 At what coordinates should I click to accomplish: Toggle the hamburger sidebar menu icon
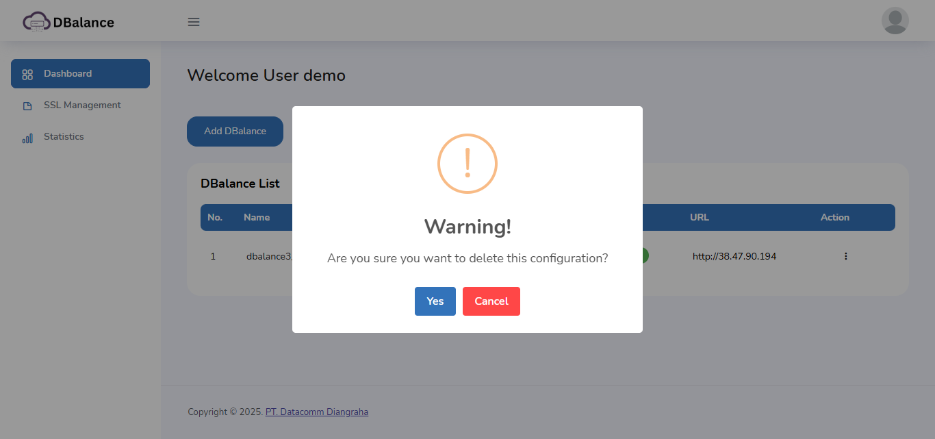coord(194,22)
